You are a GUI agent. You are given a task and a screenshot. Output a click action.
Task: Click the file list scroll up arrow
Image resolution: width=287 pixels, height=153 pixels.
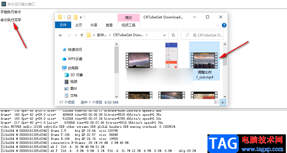point(225,44)
